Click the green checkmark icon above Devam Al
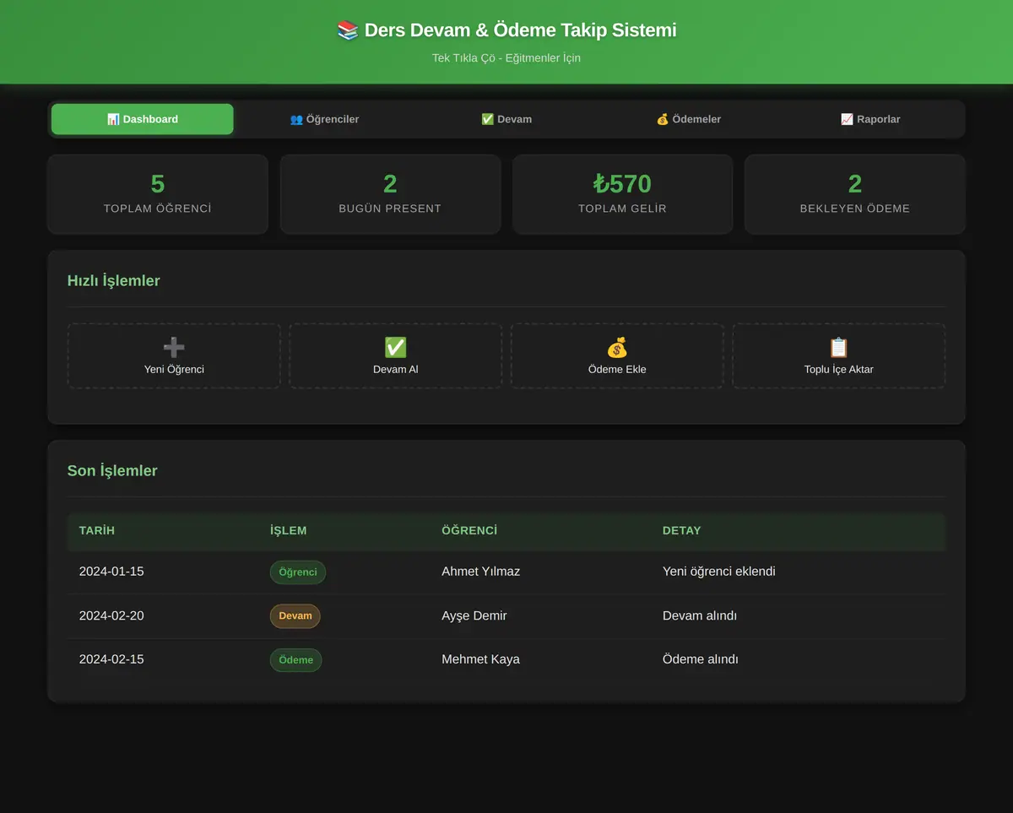Viewport: 1013px width, 813px height. (395, 347)
